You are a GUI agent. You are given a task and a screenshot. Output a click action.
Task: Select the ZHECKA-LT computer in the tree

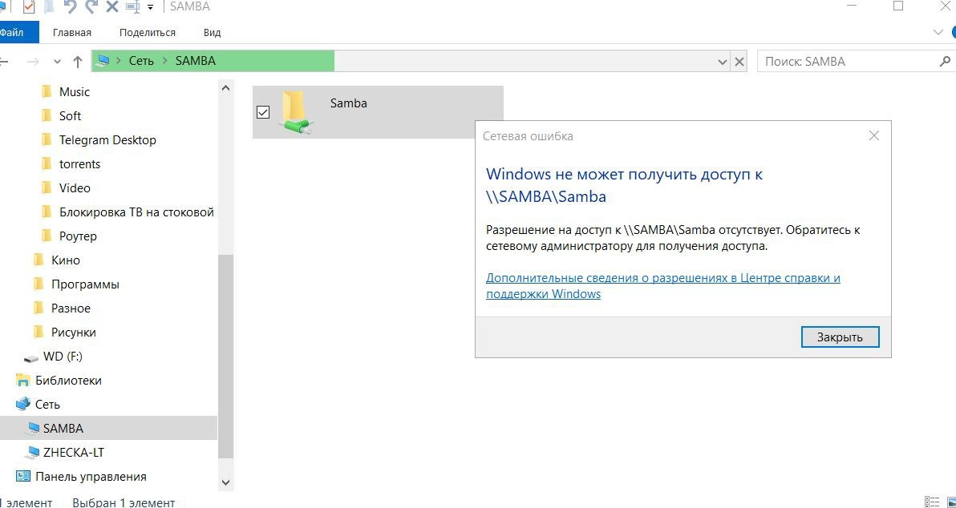[75, 453]
